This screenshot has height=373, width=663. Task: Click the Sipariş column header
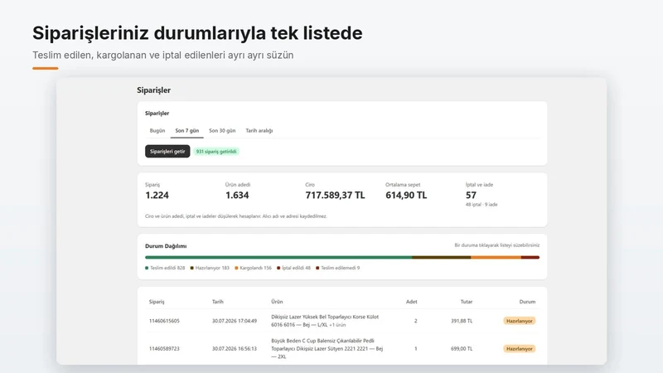pyautogui.click(x=157, y=302)
